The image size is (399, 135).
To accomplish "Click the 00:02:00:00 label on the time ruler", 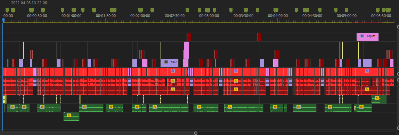I will [140, 16].
